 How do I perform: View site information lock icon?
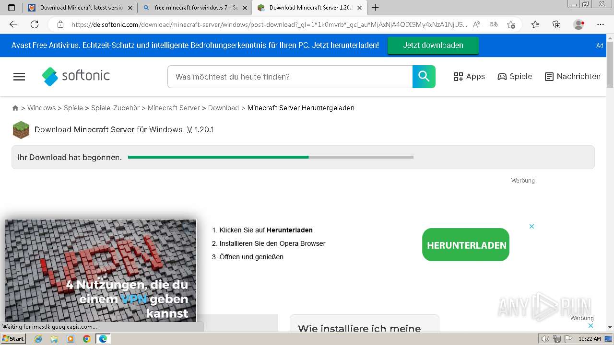[x=60, y=24]
